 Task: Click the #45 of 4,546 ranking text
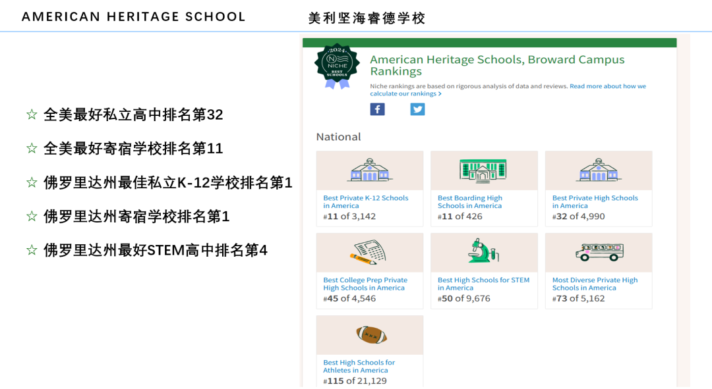[349, 298]
